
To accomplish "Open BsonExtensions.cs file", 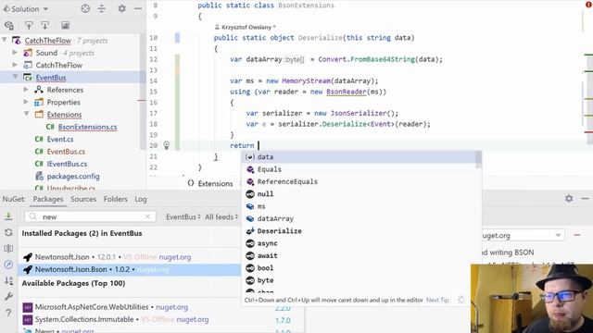I will pos(87,127).
